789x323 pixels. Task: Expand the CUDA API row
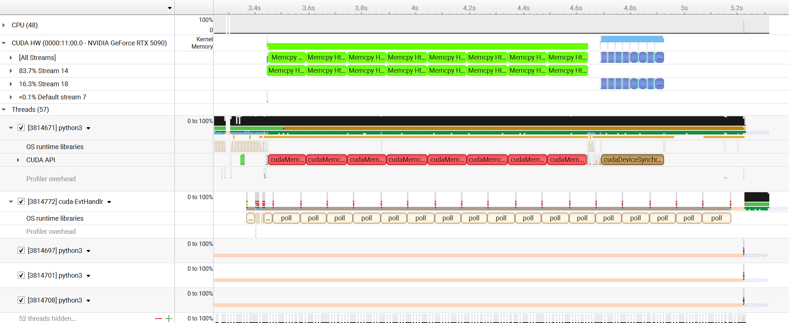pyautogui.click(x=18, y=160)
